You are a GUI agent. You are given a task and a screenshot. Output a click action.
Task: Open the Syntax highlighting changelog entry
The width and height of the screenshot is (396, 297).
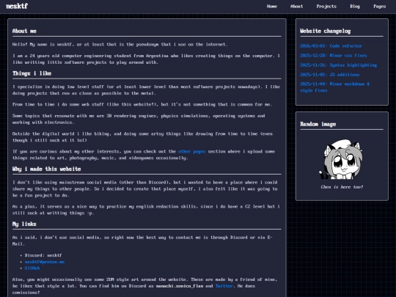[338, 65]
